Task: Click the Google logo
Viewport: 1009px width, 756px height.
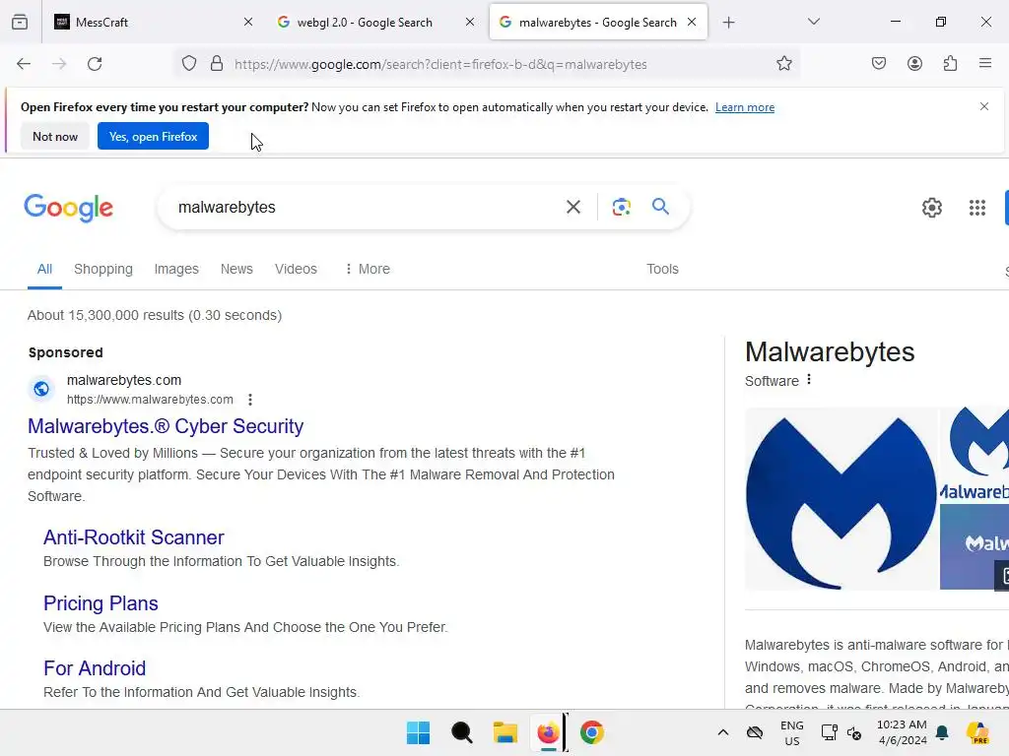Action: [x=68, y=208]
